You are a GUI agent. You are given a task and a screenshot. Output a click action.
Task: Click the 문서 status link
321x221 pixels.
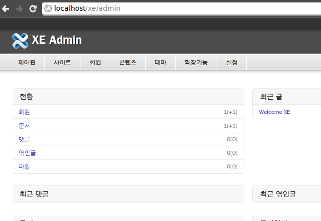click(24, 126)
